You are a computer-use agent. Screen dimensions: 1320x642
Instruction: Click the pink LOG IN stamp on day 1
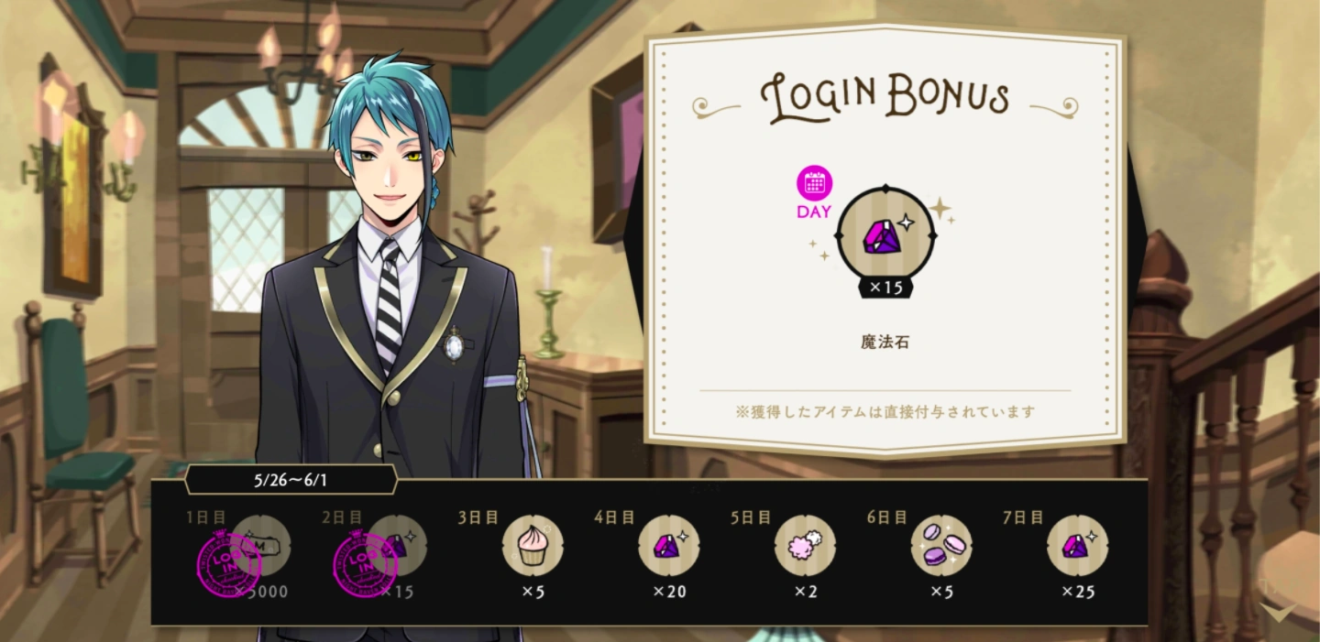click(x=228, y=563)
